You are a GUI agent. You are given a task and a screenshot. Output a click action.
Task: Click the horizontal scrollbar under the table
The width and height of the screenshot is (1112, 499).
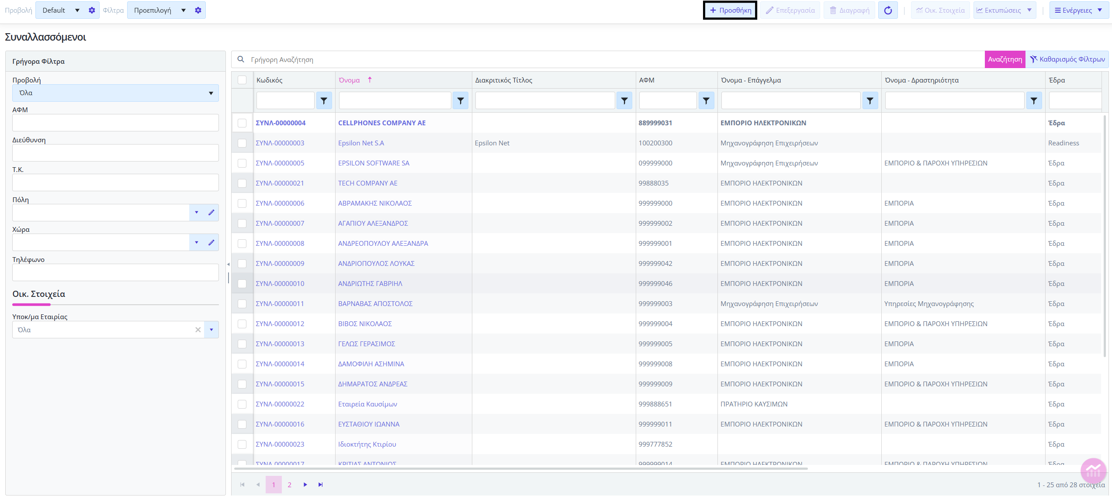(x=521, y=468)
